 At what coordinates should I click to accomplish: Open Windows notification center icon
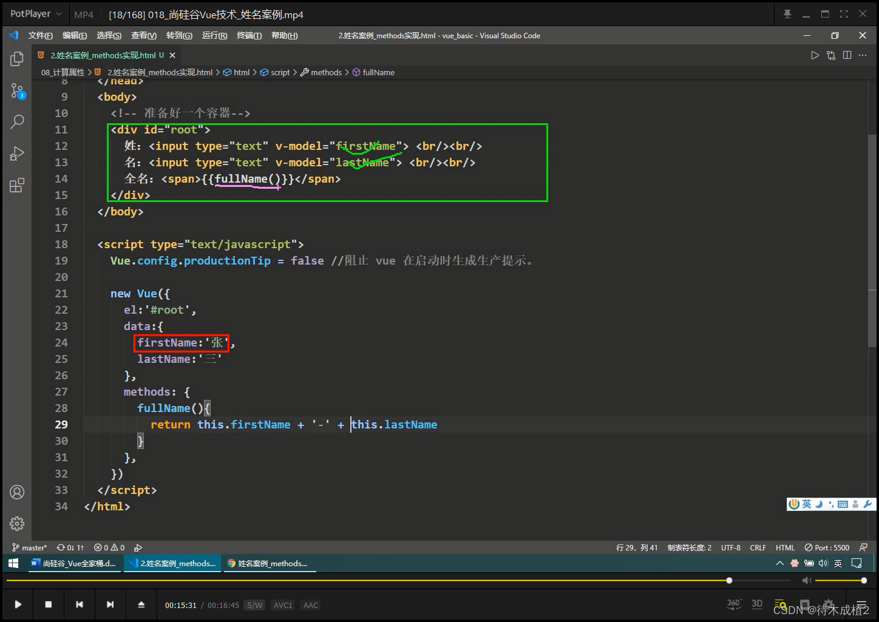tap(857, 563)
